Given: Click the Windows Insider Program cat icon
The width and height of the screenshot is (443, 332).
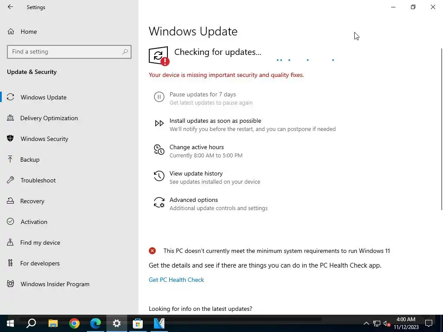Looking at the screenshot, I should coord(10,284).
